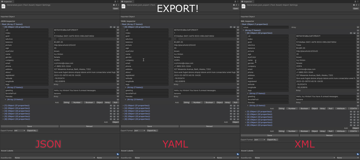Viewport: 360px width, 160px height.
Task: Open AssetBundle variant None dropdown in XML panel
Action: (x=348, y=158)
